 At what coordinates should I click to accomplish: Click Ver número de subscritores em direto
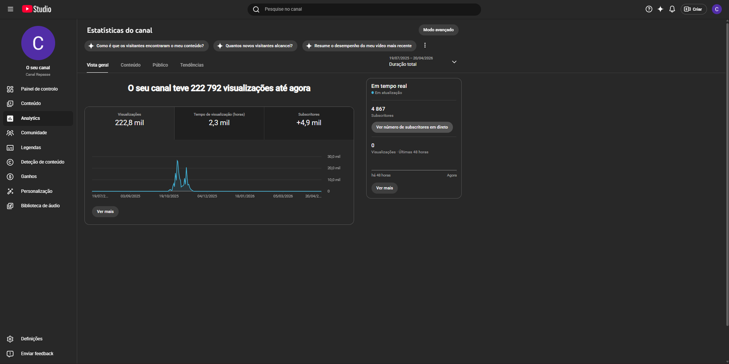tap(412, 128)
